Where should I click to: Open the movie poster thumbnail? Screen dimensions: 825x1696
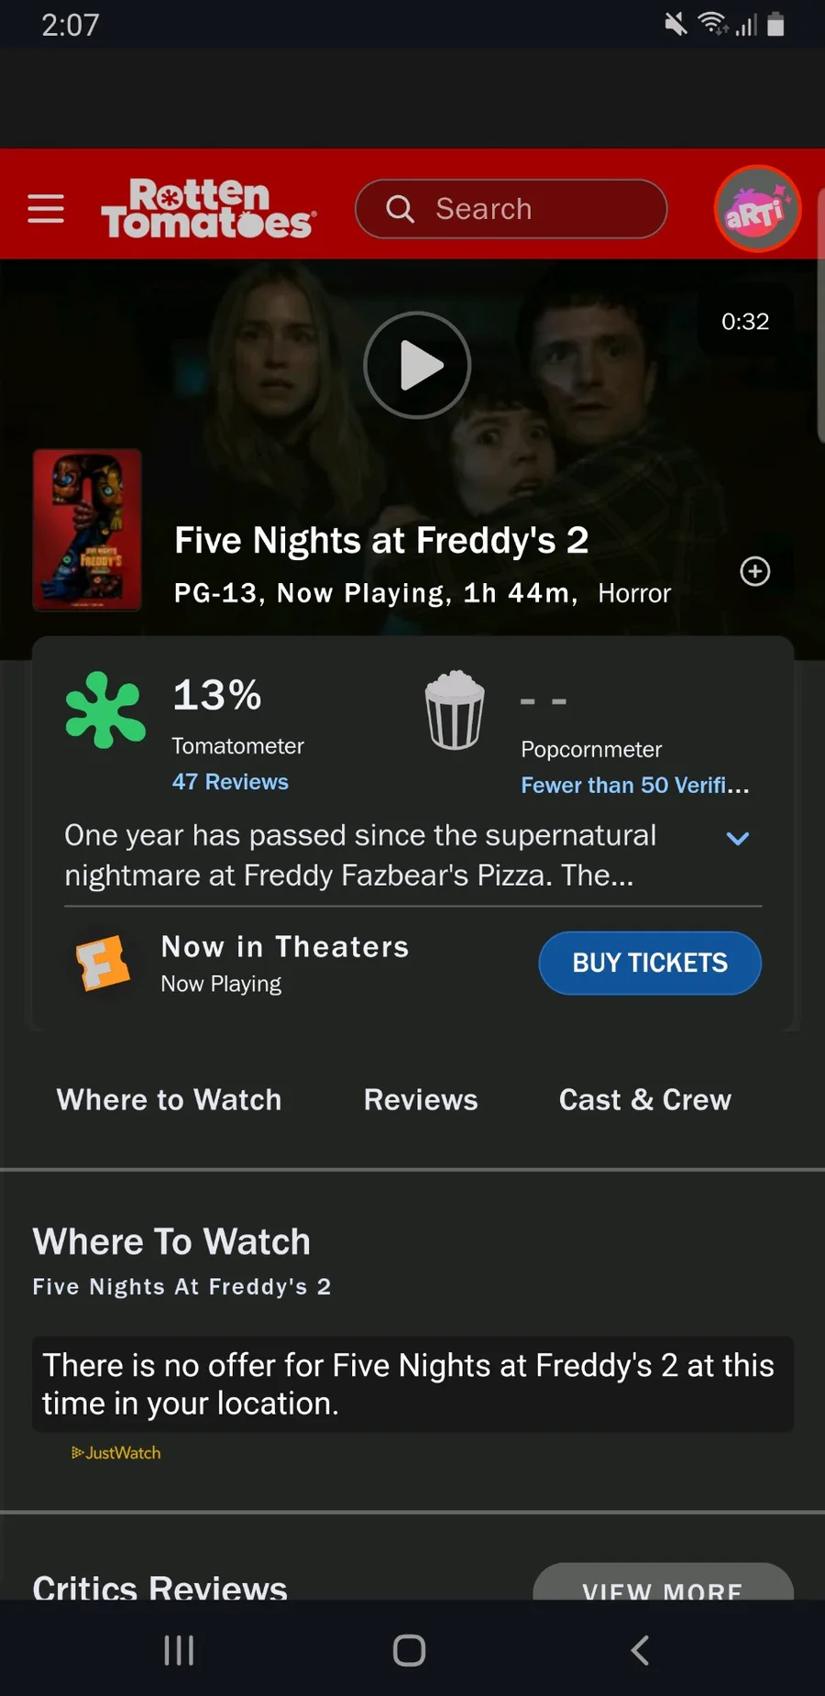[87, 530]
